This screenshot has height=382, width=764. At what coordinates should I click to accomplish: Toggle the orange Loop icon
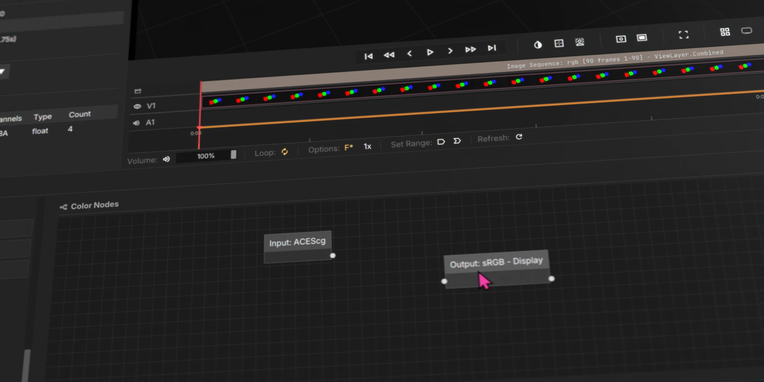(x=285, y=152)
